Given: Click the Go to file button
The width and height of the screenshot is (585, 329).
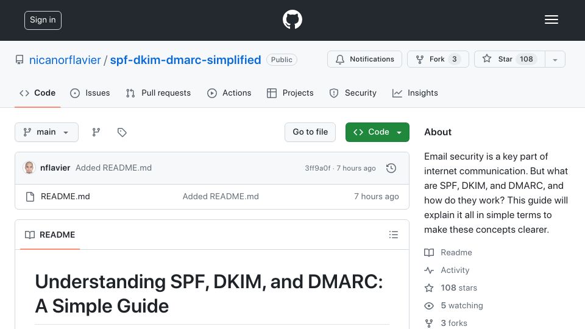Looking at the screenshot, I should pyautogui.click(x=310, y=132).
